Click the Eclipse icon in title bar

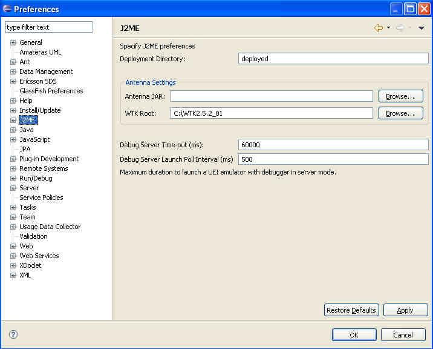pyautogui.click(x=7, y=8)
